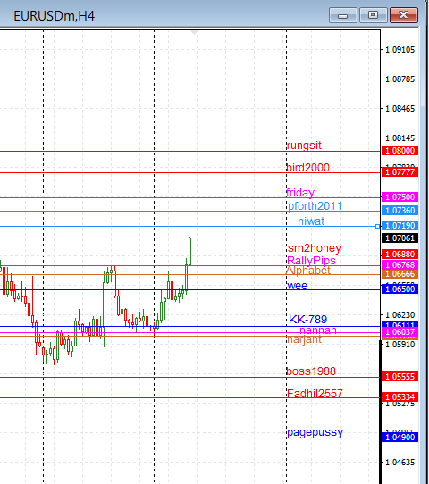Click the 1.08000 red price tag

pyautogui.click(x=400, y=151)
